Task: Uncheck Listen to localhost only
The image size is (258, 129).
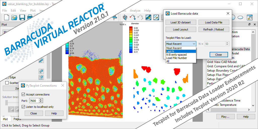Action: (x=23, y=107)
